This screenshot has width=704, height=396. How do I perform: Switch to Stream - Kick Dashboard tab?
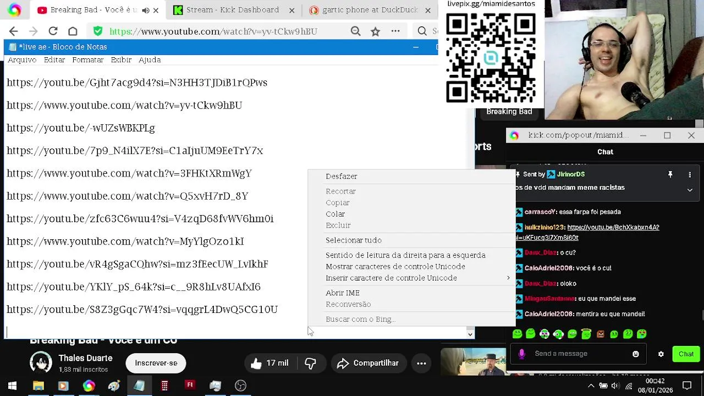pyautogui.click(x=232, y=10)
